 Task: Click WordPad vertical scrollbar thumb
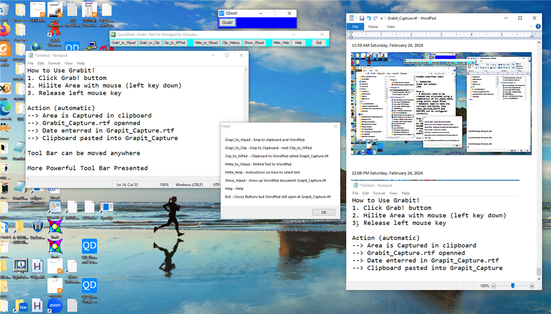pos(539,271)
